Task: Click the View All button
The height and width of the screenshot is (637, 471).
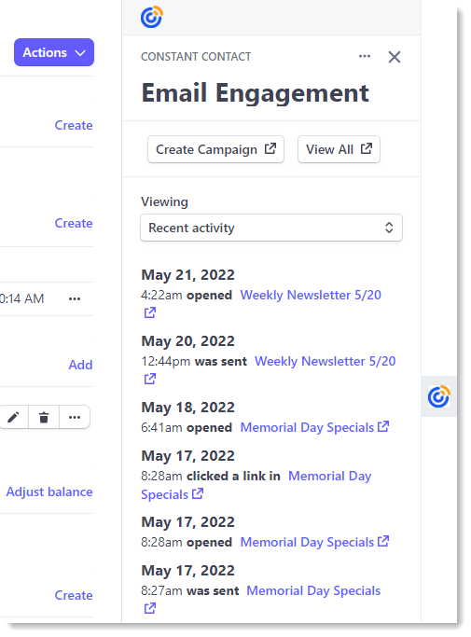Action: (x=339, y=149)
